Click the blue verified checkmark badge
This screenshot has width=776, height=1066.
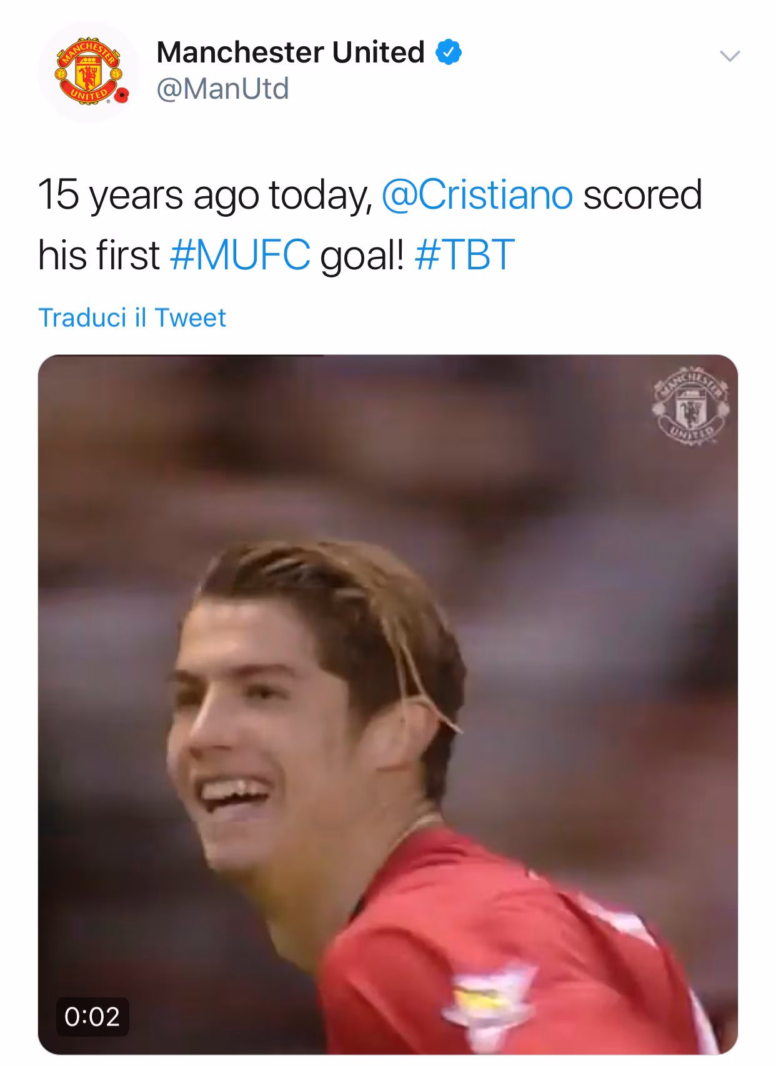(x=448, y=52)
